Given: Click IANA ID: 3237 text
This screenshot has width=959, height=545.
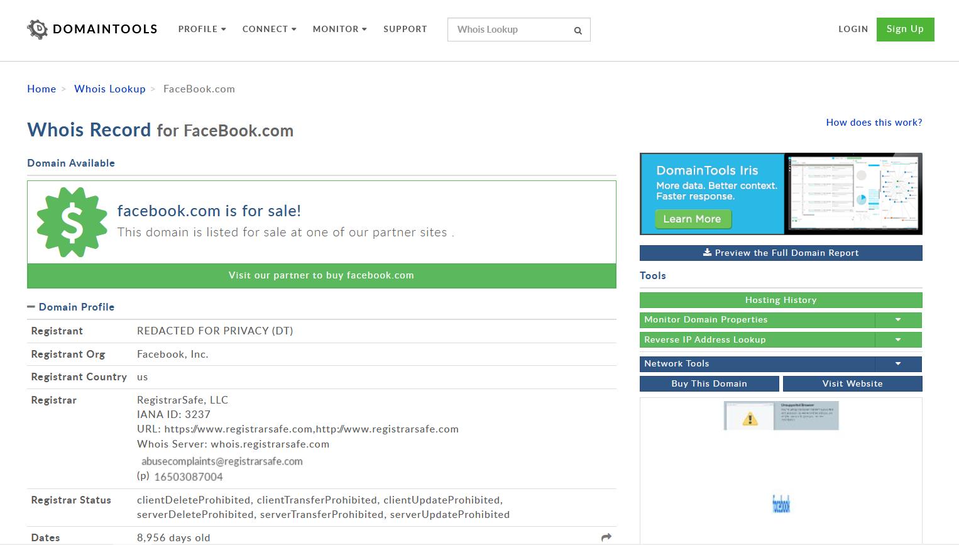Looking at the screenshot, I should 173,414.
